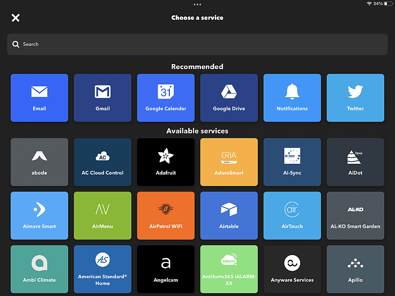This screenshot has height=296, width=395.
Task: Pick the Ambi Climate service
Action: (x=39, y=269)
